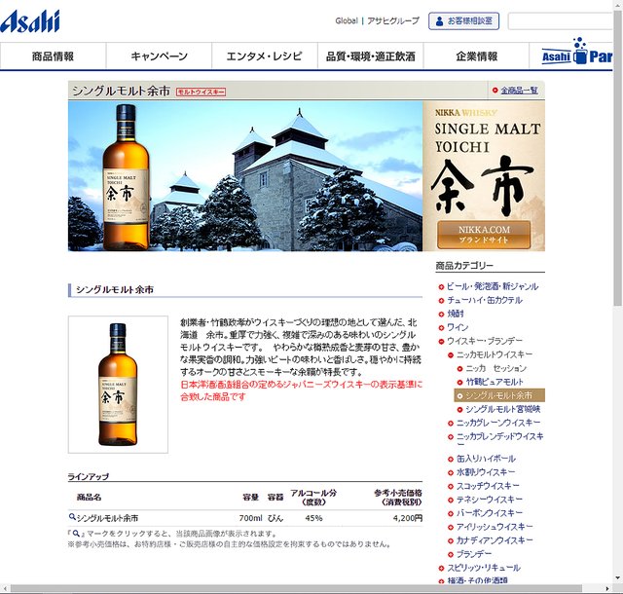623x594 pixels.
Task: Open アイリッシュウイスキー subcategory
Action: [x=495, y=527]
